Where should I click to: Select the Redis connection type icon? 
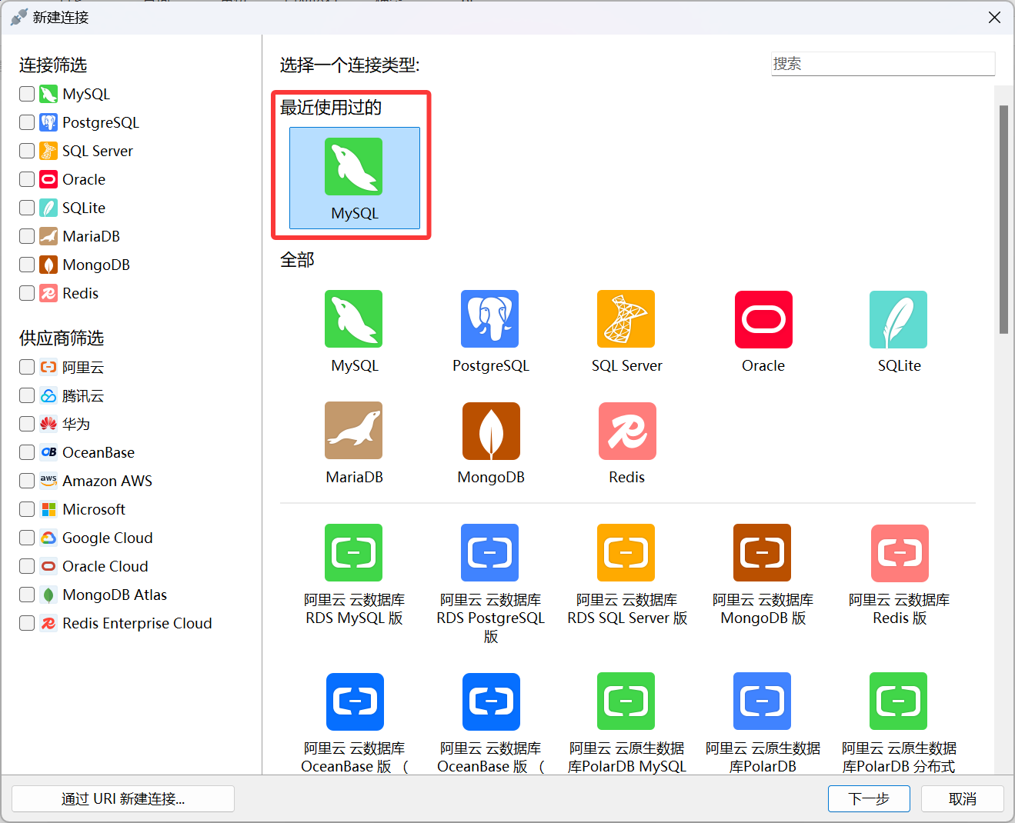(x=626, y=431)
